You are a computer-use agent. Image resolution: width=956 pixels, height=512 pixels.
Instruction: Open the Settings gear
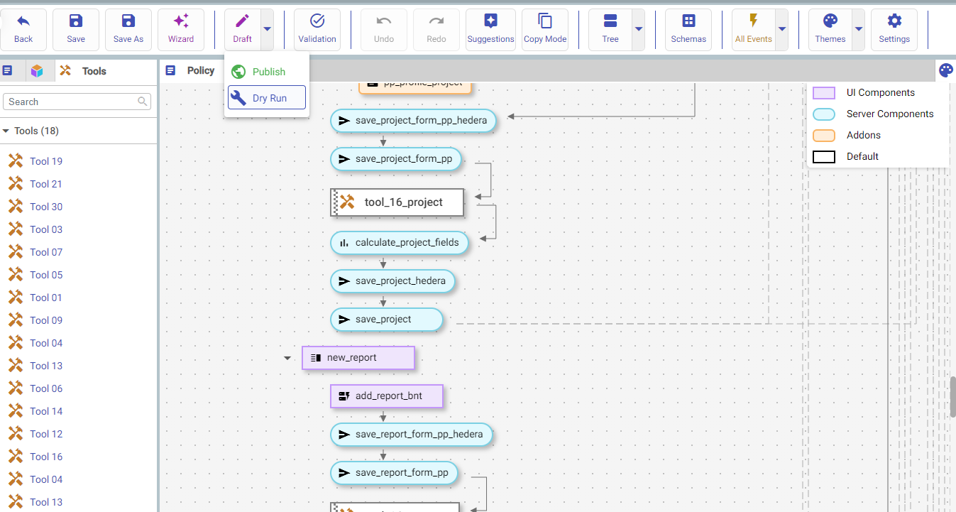894,30
